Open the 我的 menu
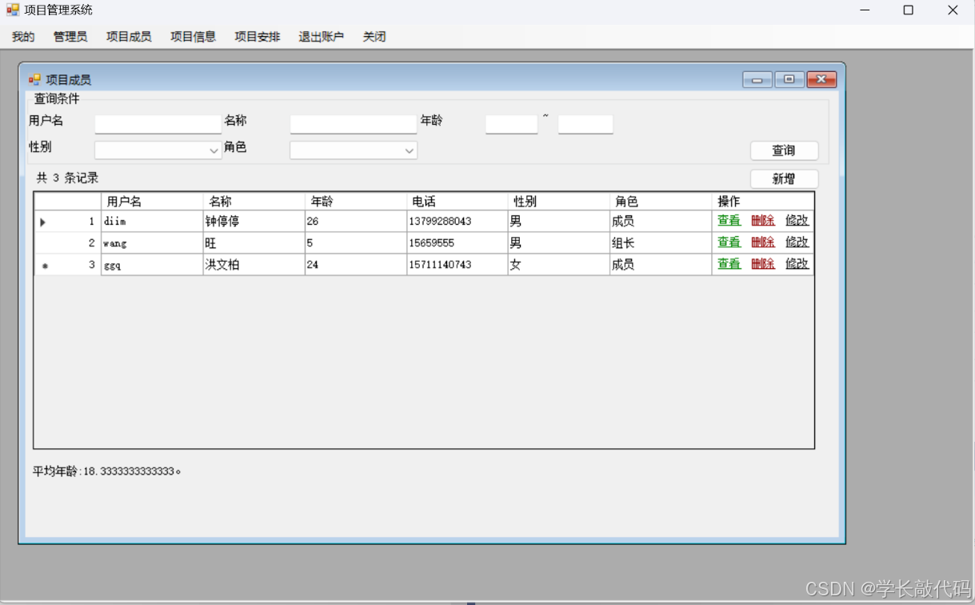 23,37
